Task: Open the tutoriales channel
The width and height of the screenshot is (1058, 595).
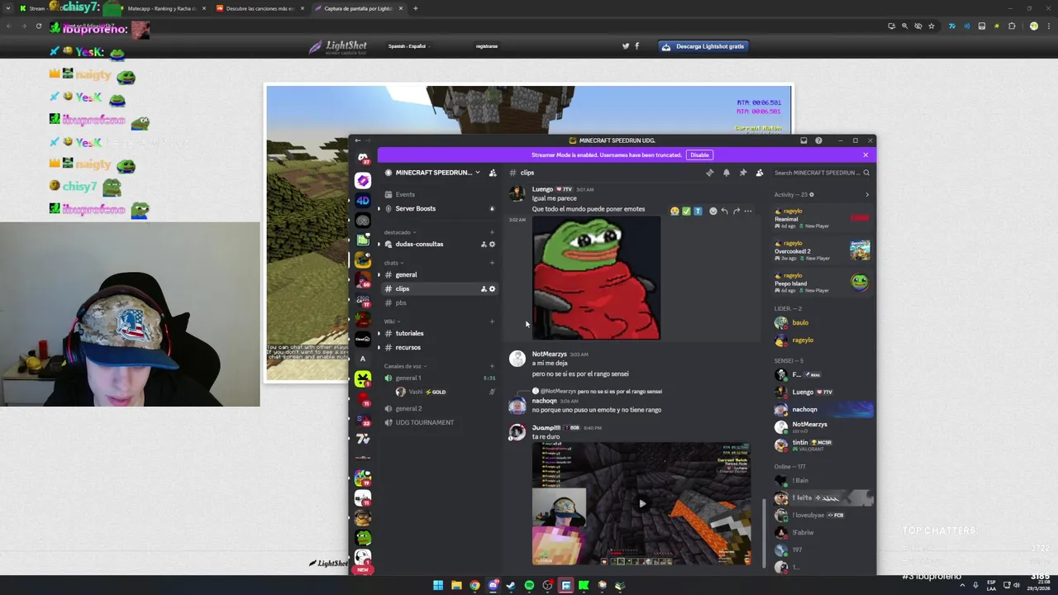Action: click(439, 333)
